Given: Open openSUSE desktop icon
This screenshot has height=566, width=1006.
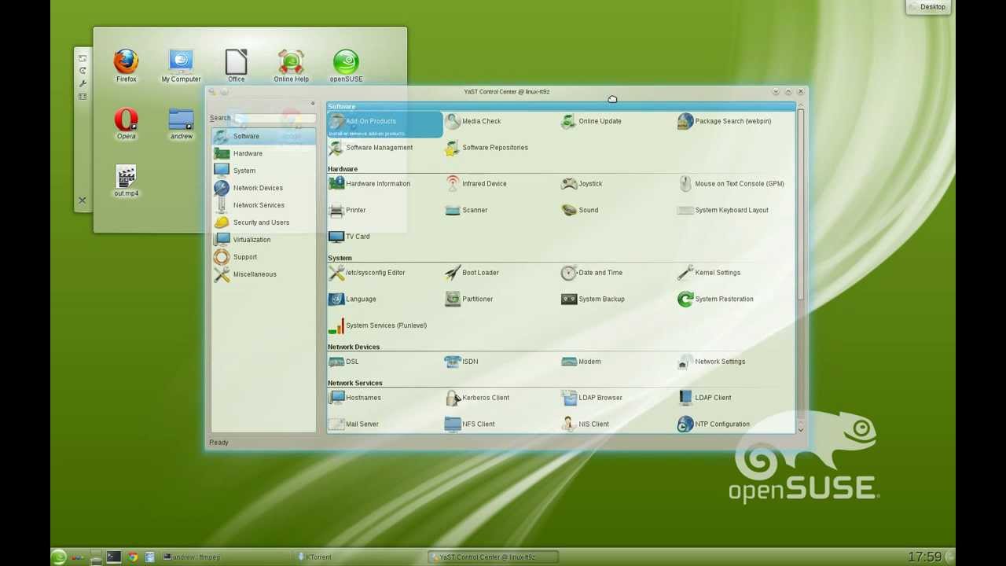Looking at the screenshot, I should [346, 66].
